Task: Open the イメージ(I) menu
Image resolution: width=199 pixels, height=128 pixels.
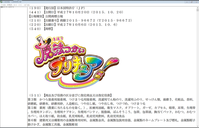Action: (17, 5)
